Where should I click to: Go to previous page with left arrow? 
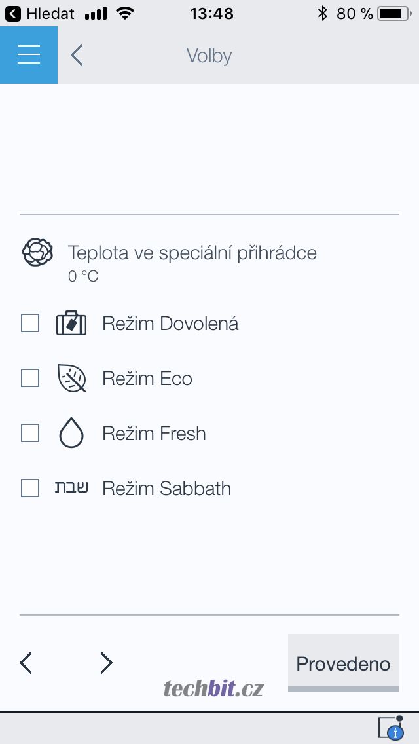click(x=26, y=663)
